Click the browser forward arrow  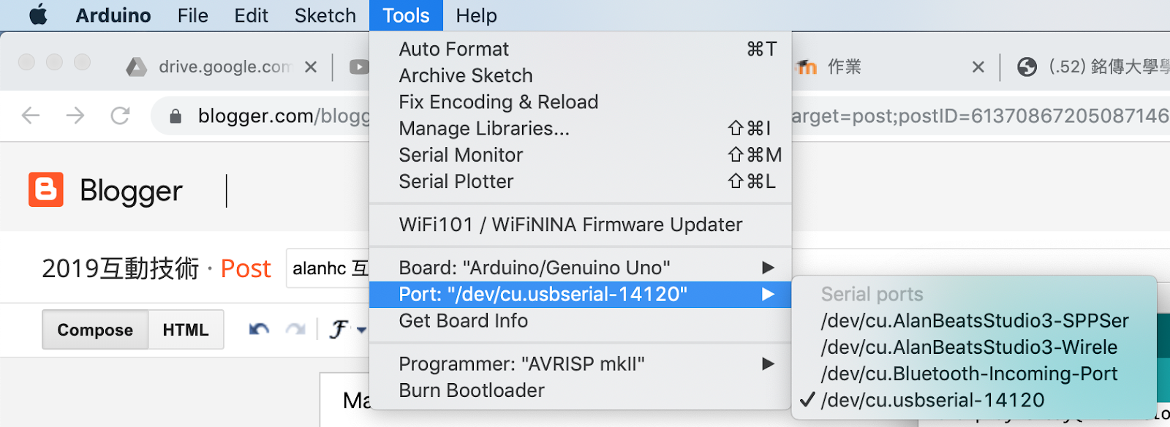click(75, 116)
